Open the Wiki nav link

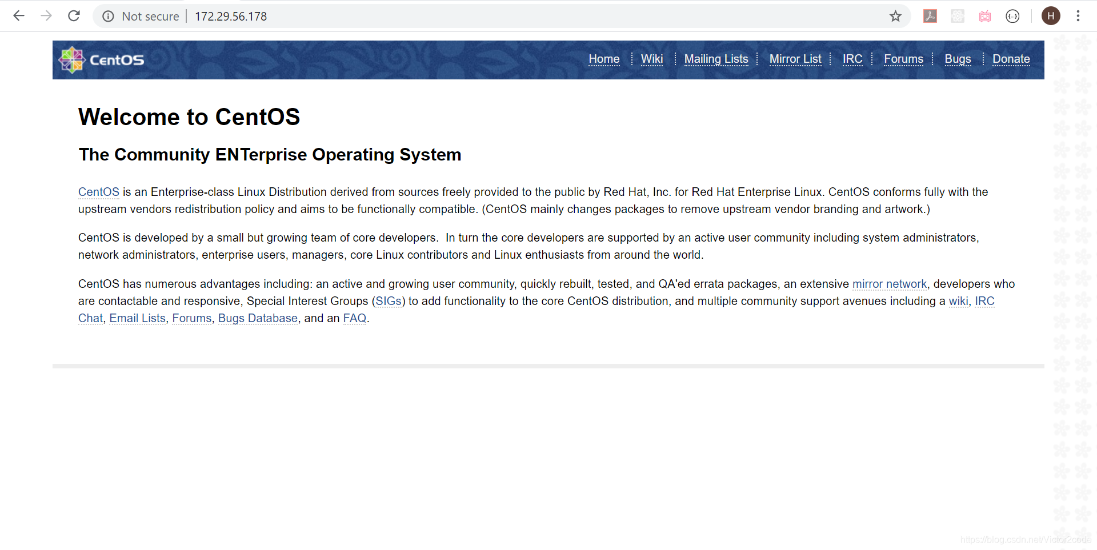[x=652, y=59]
